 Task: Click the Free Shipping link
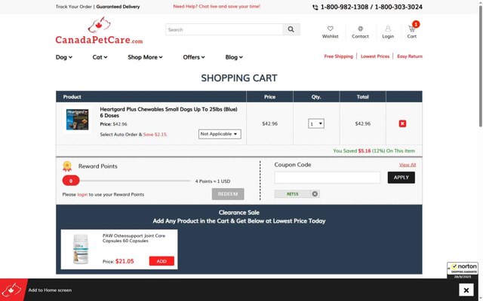pos(339,56)
